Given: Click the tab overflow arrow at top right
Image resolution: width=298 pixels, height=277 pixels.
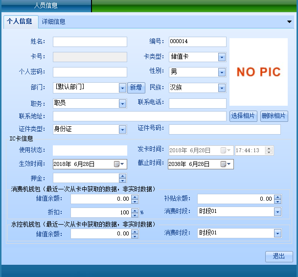Looking at the screenshot, I should coord(289,22).
